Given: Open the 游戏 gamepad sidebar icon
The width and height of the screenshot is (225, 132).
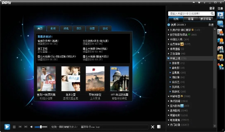Looking at the screenshot, I should click(220, 49).
